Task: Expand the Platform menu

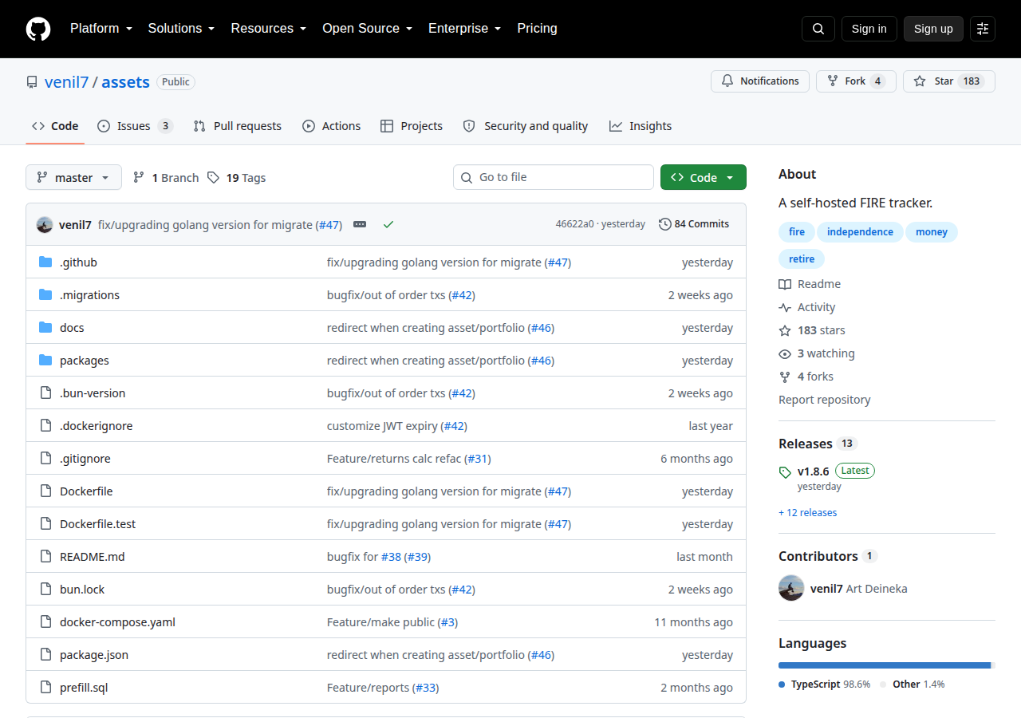Action: coord(101,28)
